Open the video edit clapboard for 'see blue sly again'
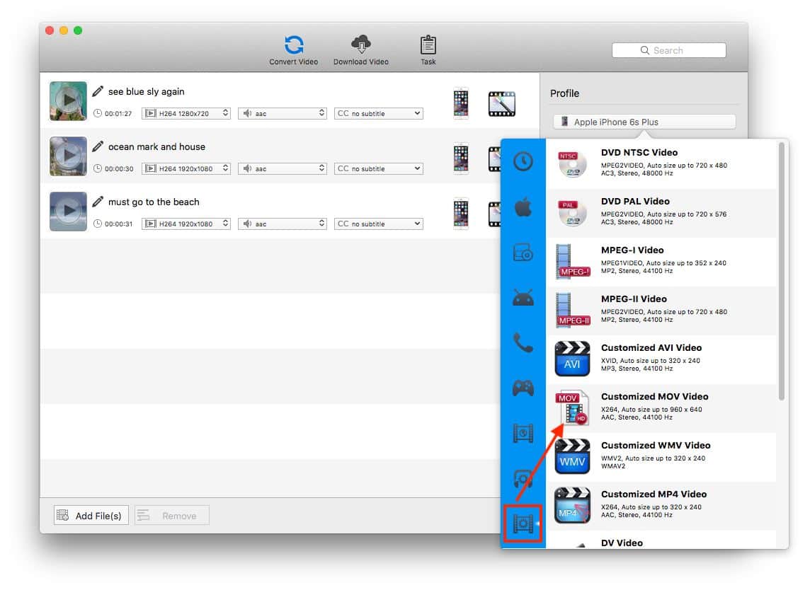 coord(501,104)
